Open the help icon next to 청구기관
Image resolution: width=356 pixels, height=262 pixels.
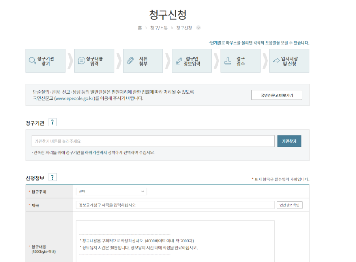click(53, 122)
